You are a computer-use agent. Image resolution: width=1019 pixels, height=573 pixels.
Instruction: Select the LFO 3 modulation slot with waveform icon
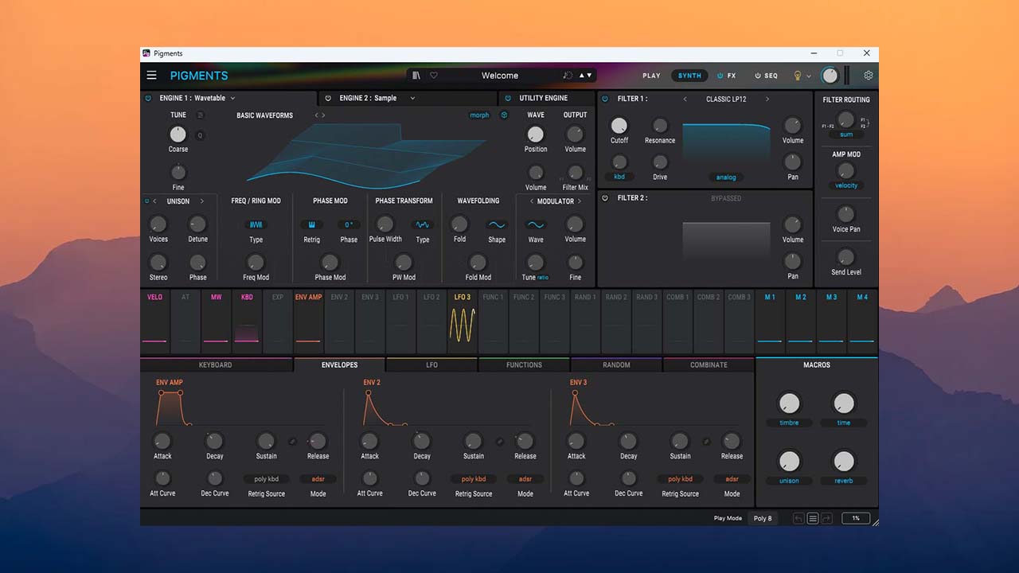click(462, 322)
